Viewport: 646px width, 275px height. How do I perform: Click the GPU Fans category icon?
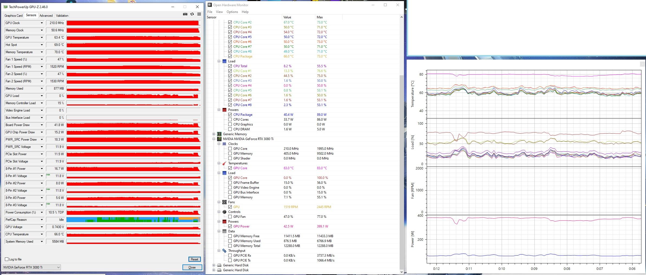click(x=224, y=202)
